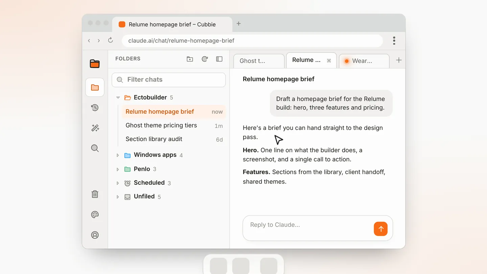487x274 pixels.
Task: Open the account profile icon
Action: point(95,235)
